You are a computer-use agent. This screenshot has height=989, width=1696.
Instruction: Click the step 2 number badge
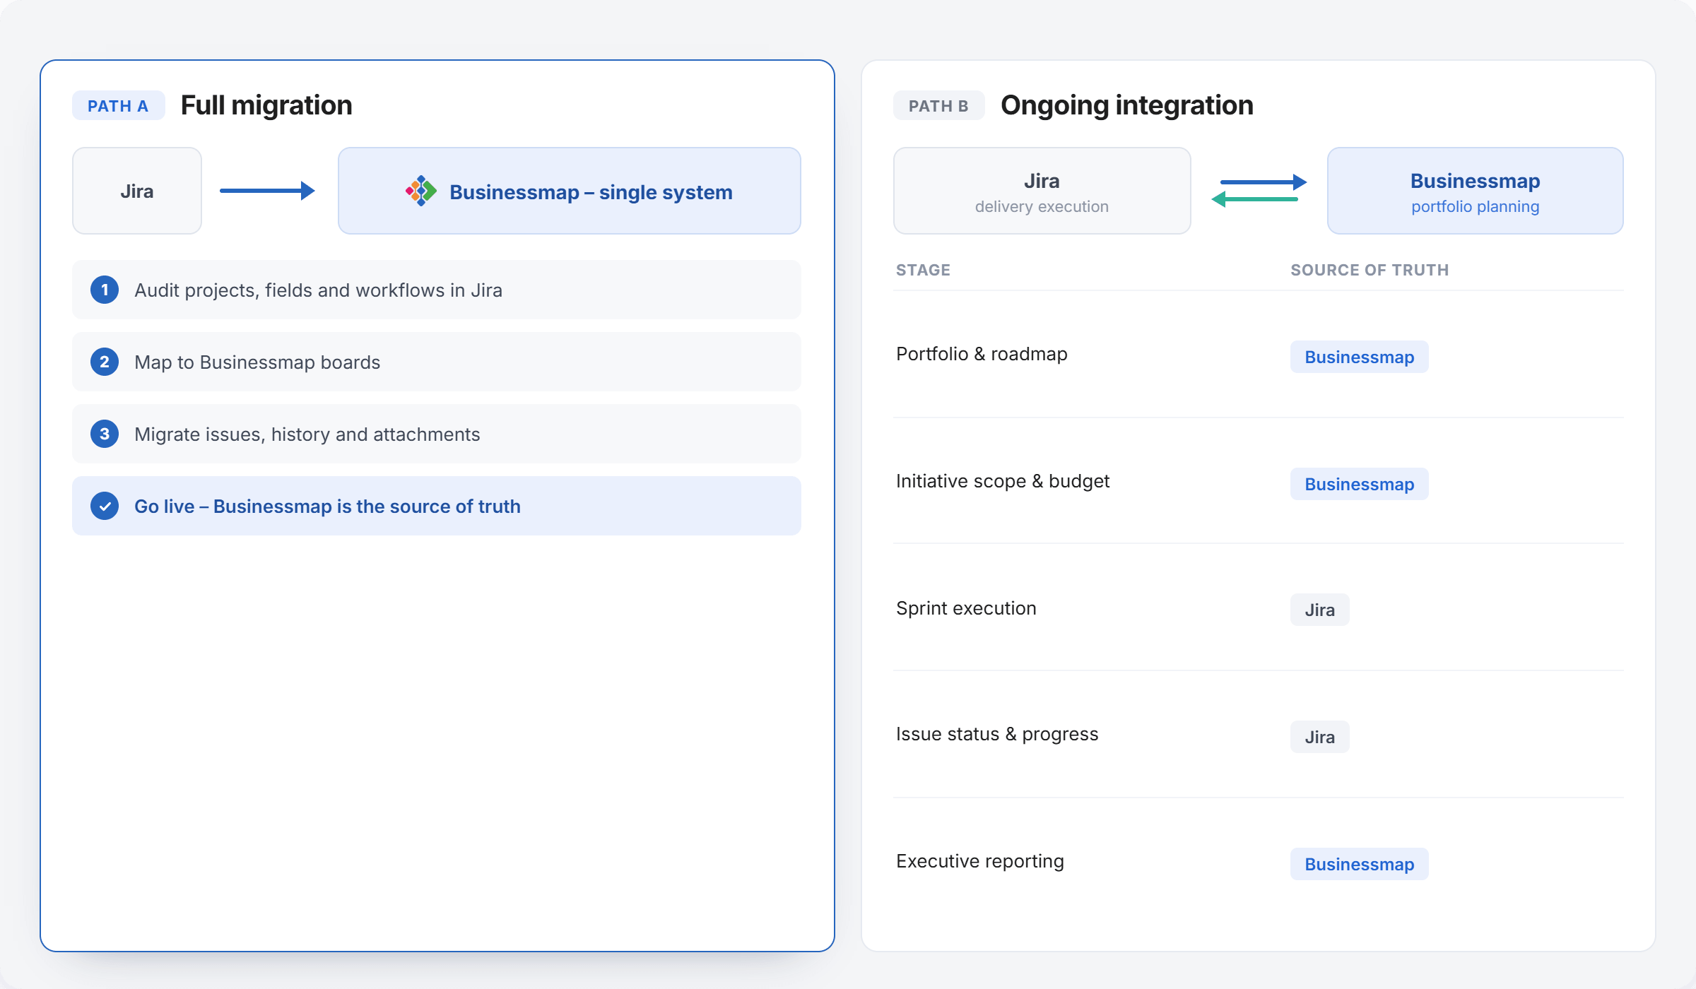coord(105,362)
